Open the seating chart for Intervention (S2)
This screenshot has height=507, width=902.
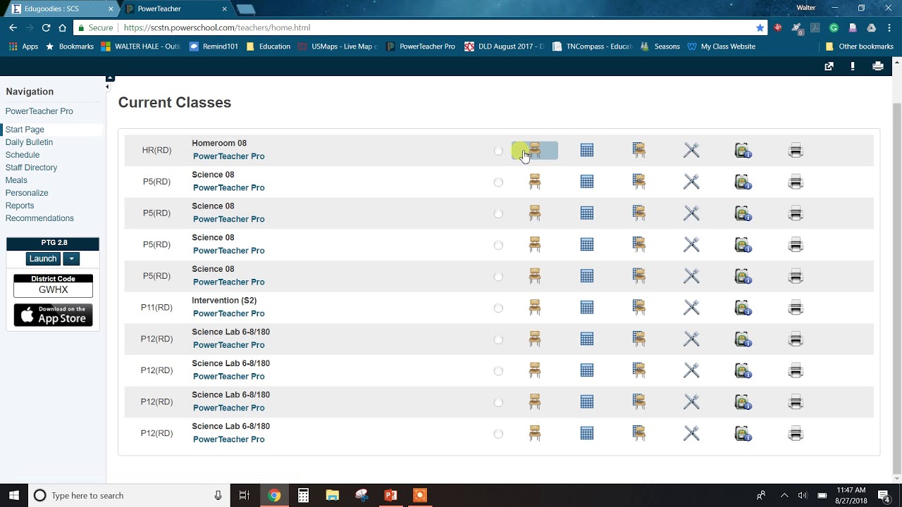coord(639,308)
